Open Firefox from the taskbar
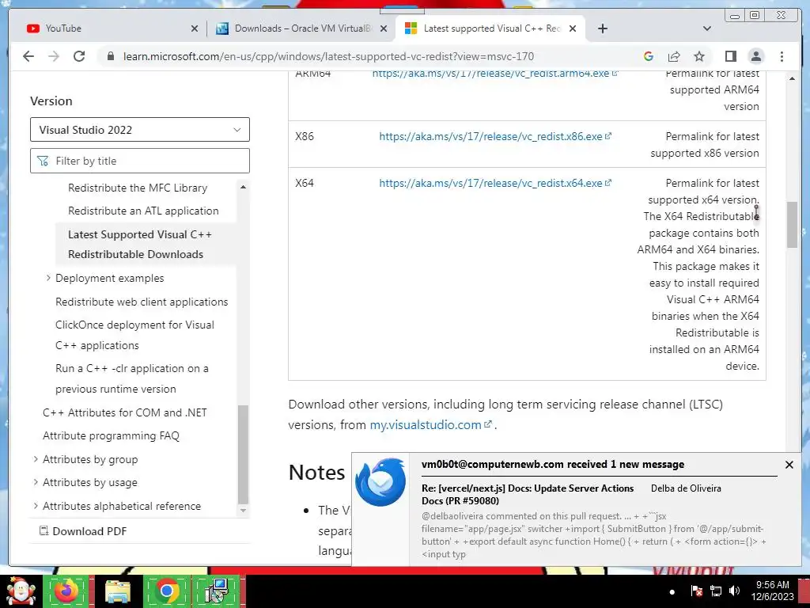This screenshot has width=810, height=608. 67,591
